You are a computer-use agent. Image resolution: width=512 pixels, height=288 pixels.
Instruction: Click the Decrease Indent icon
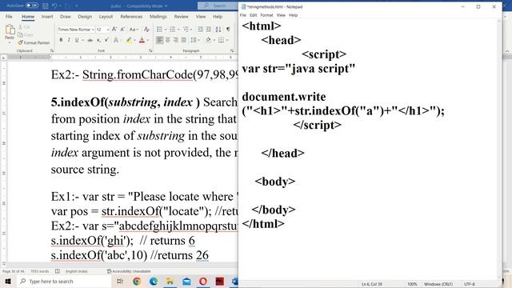click(201, 30)
